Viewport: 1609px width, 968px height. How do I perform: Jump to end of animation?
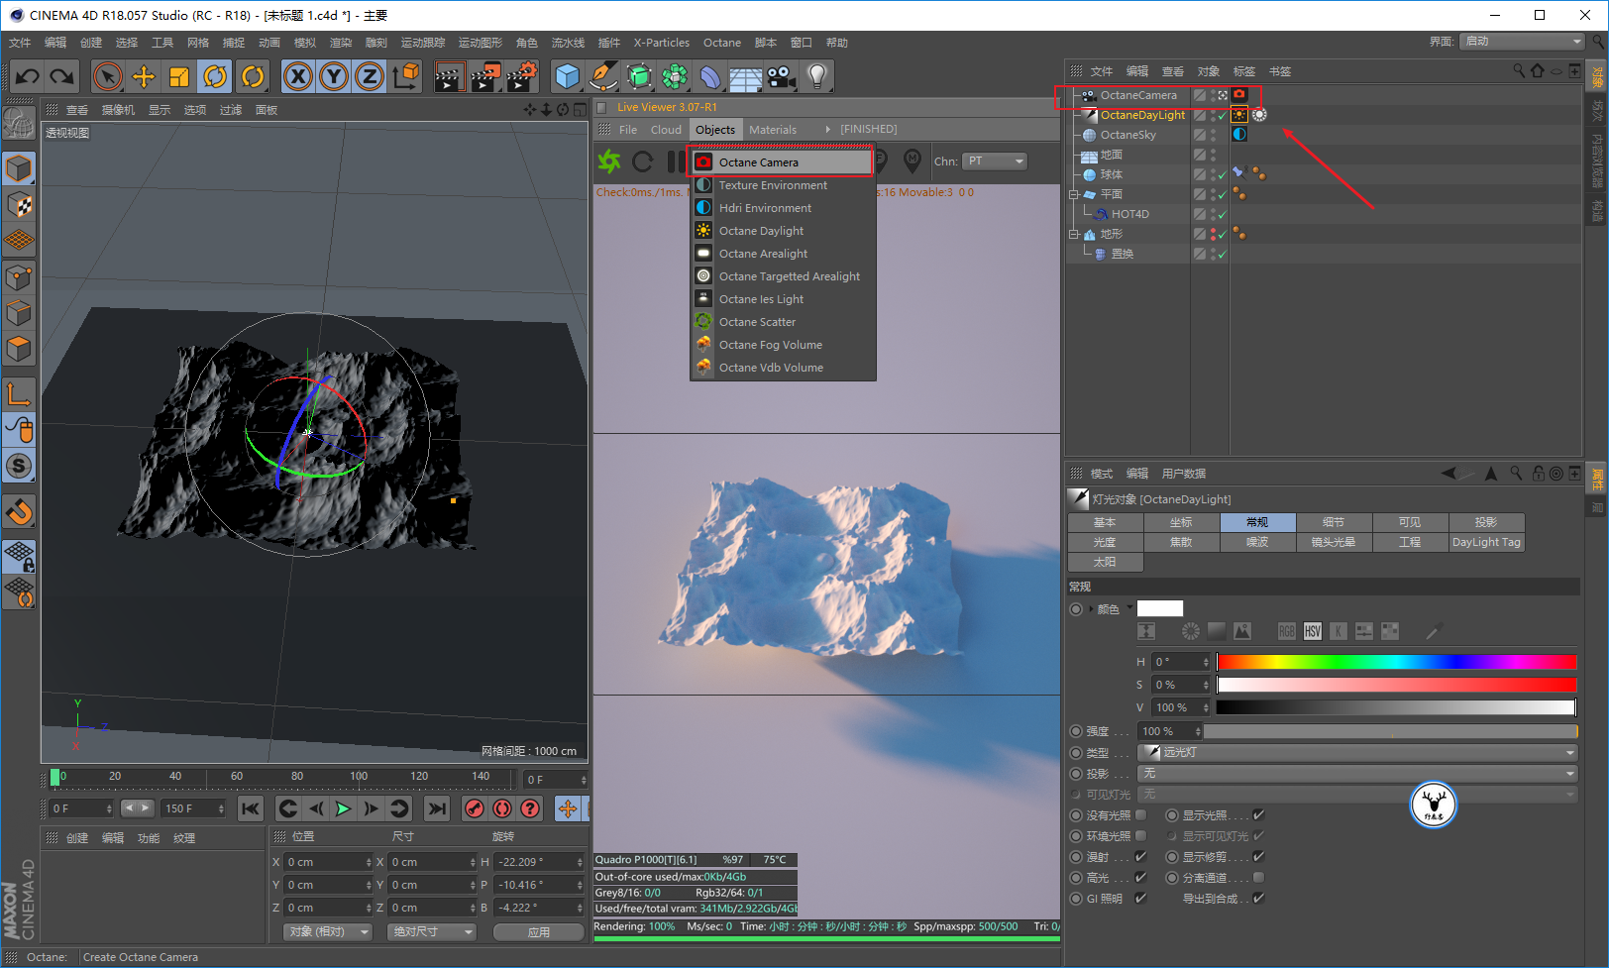point(436,808)
